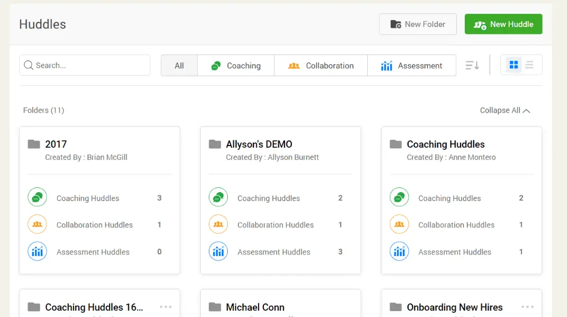Click Coaching Huddles icon in 2017 folder

point(37,198)
